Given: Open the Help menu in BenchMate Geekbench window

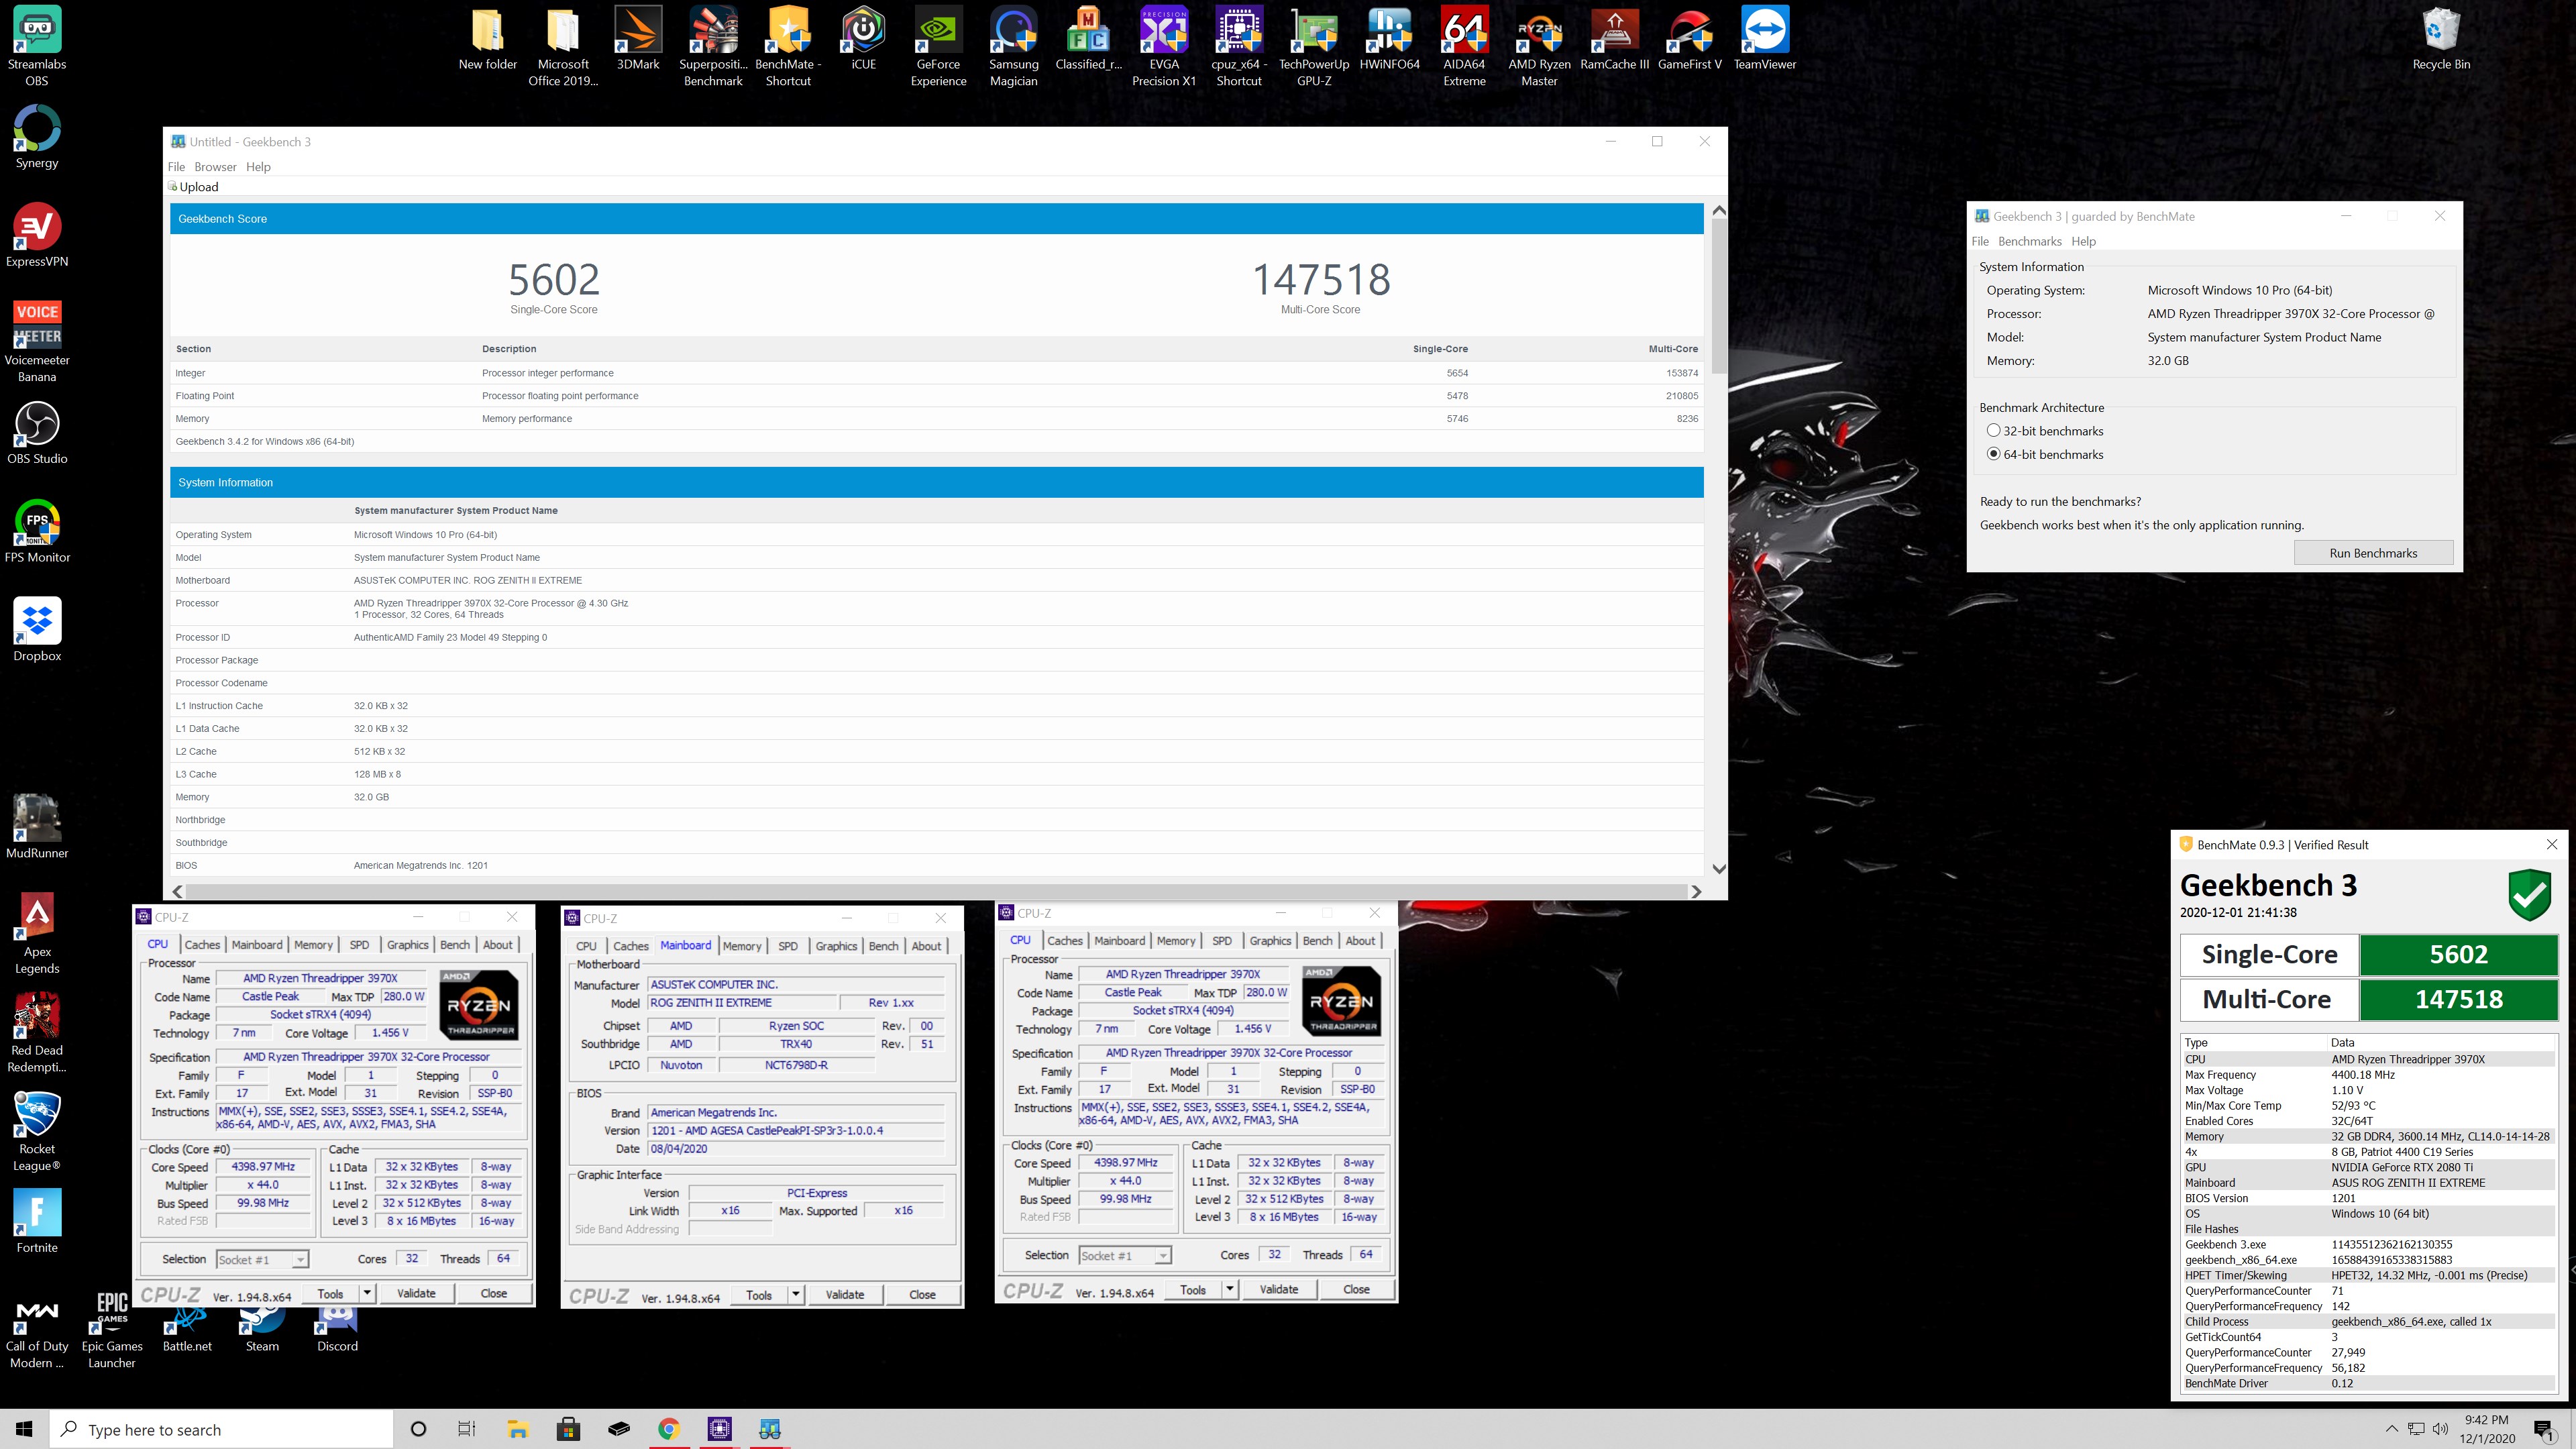Looking at the screenshot, I should [x=2083, y=241].
